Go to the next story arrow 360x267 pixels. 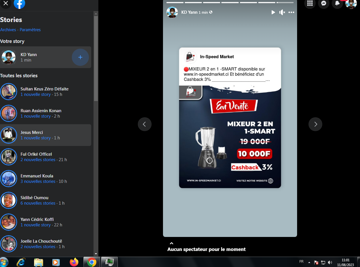click(315, 124)
